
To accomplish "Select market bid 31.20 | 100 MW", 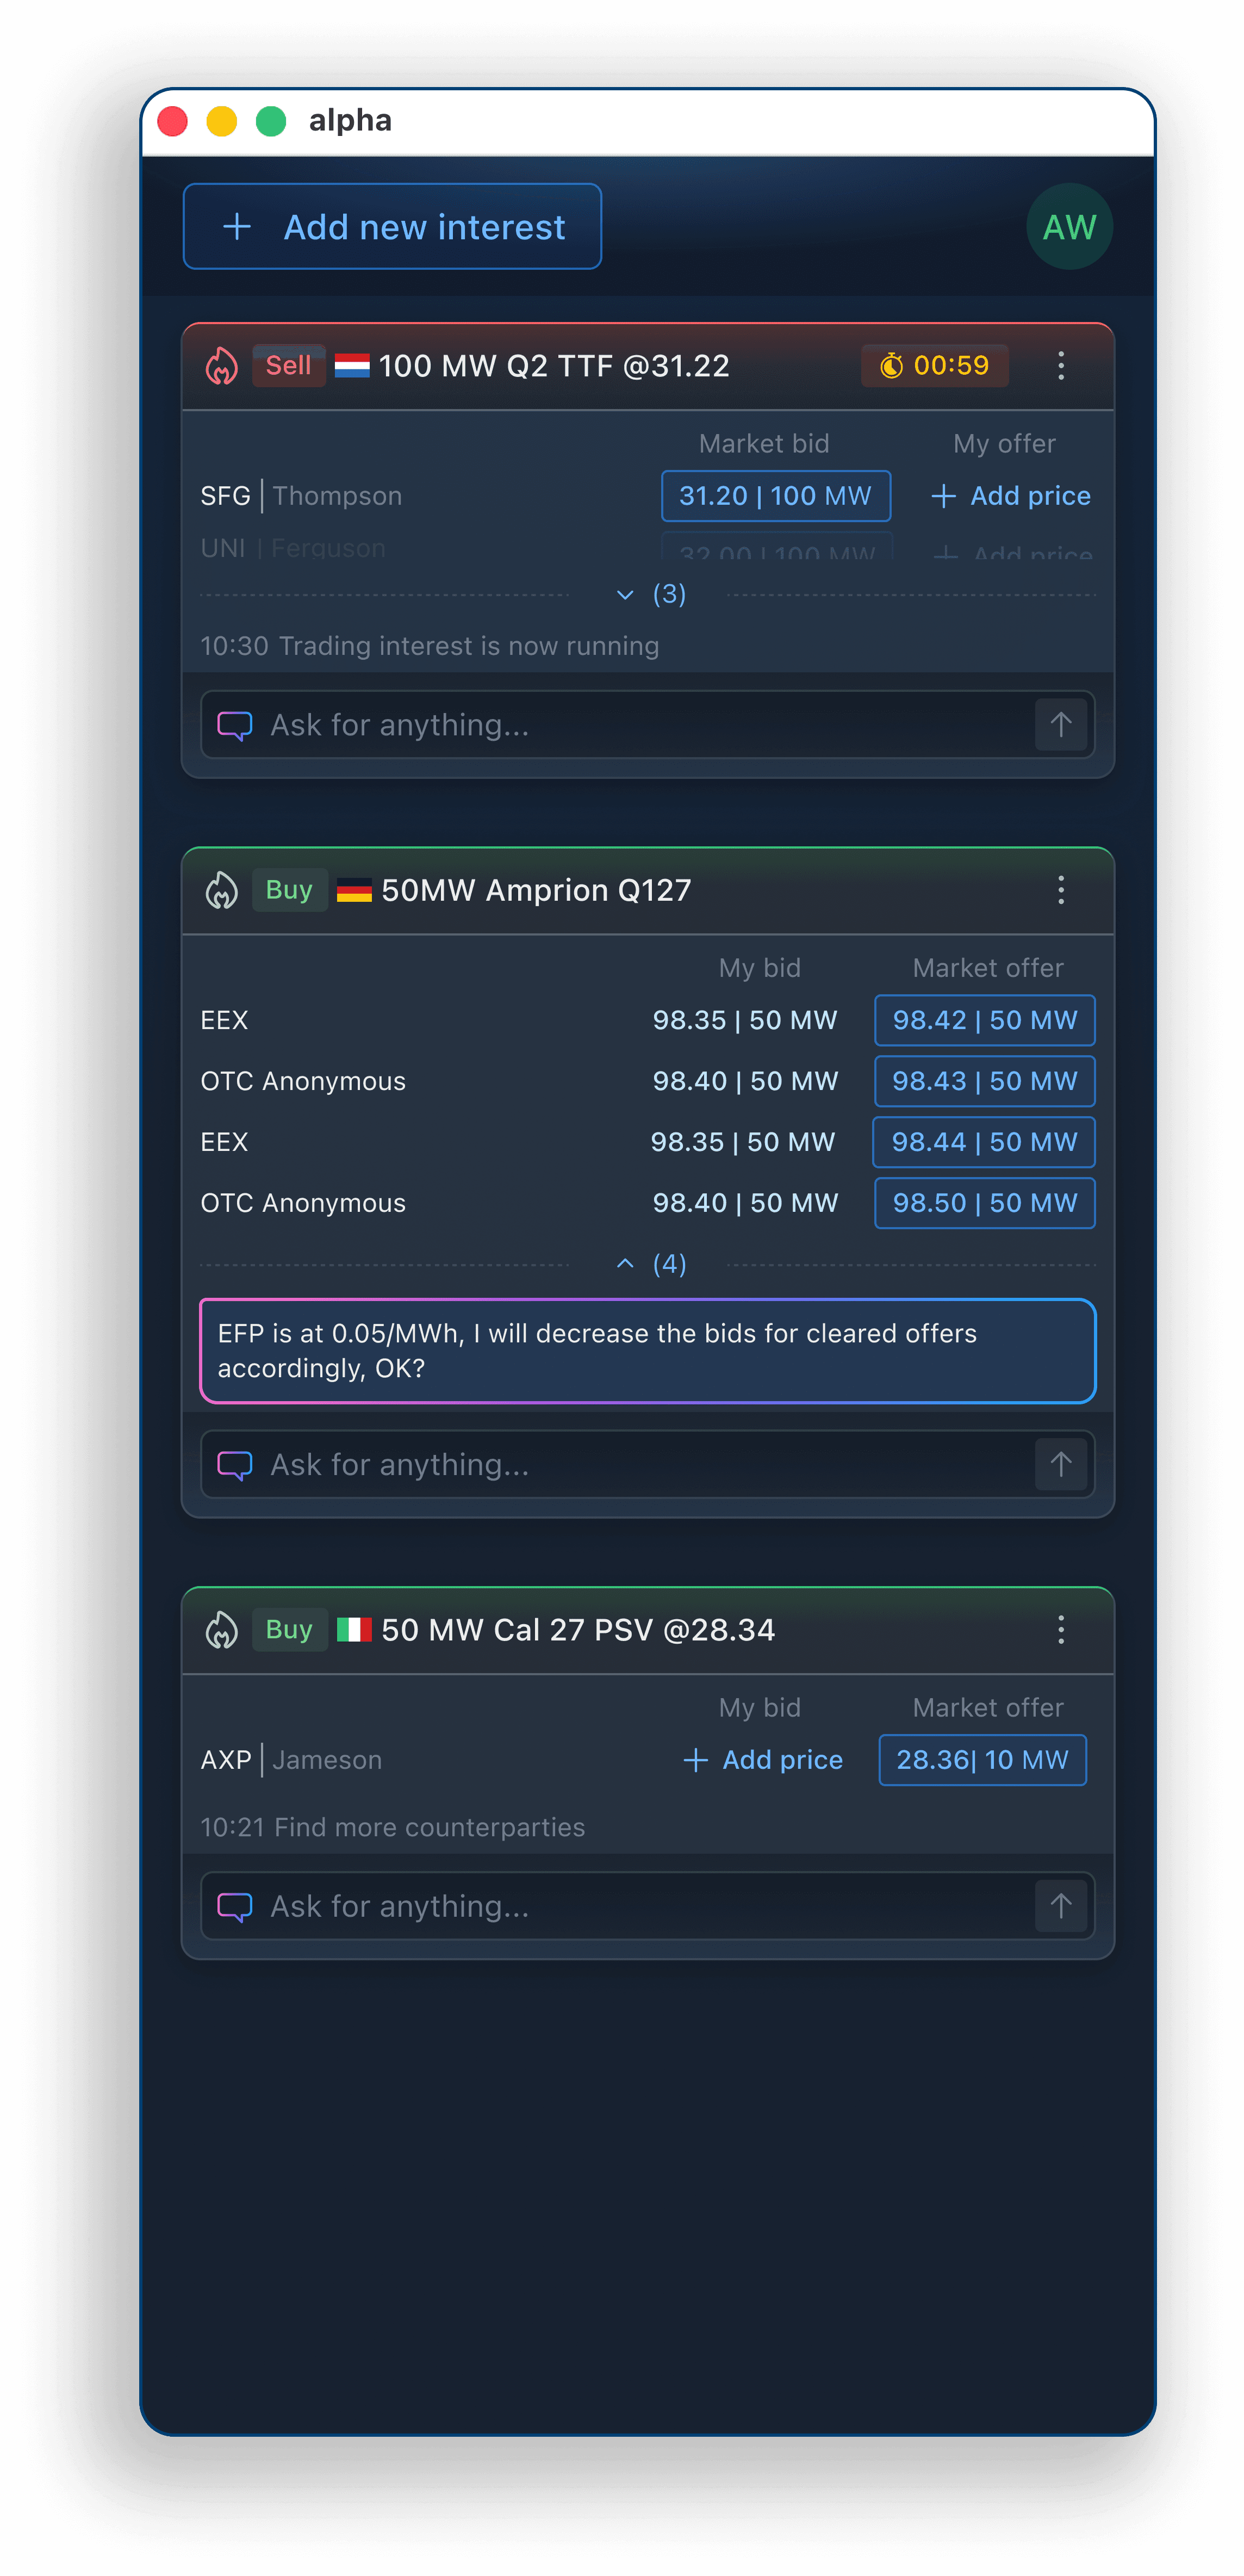I will pos(775,496).
